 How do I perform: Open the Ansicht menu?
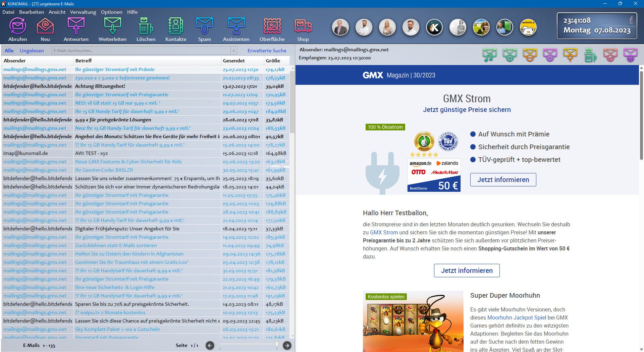(x=57, y=12)
